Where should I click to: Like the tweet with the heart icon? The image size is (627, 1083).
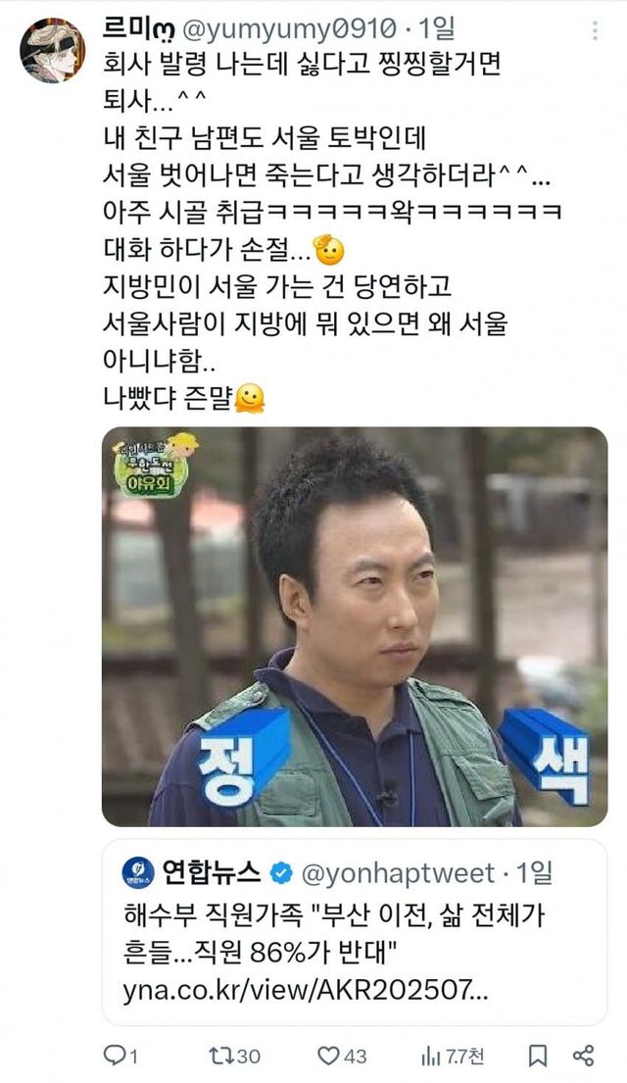tap(328, 1056)
